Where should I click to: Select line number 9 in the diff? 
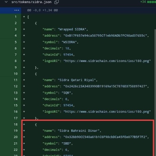point(16,67)
